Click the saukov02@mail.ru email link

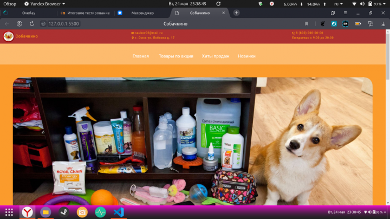(149, 33)
